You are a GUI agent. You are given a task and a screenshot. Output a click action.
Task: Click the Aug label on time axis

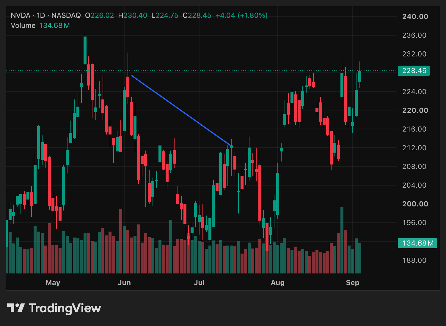click(278, 283)
